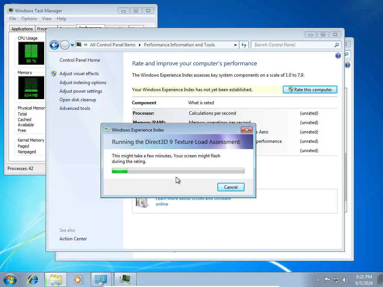Click the help icon in the background window
Screen dimensions: 383x287
tap(347, 65)
